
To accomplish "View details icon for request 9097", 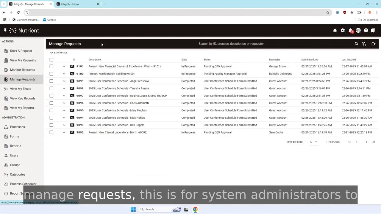I will pyautogui.click(x=72, y=96).
